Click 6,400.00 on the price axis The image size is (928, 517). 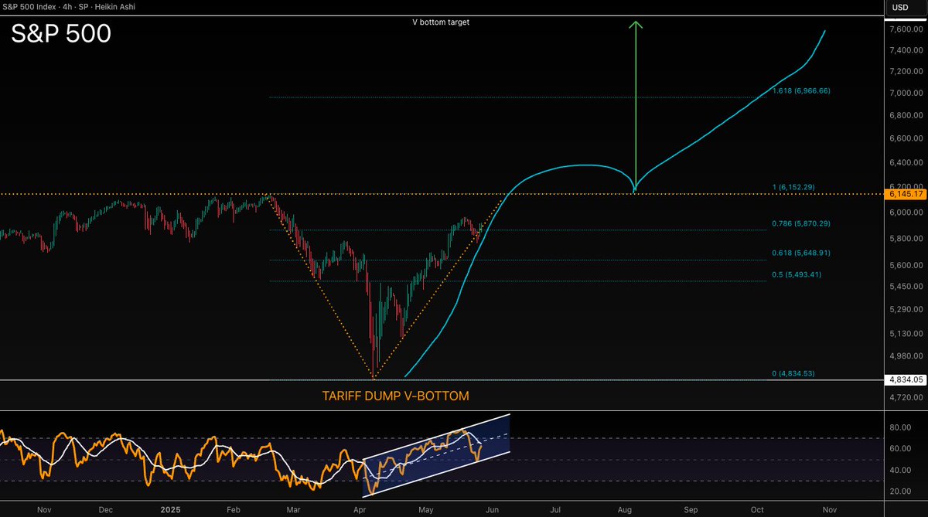(906, 162)
